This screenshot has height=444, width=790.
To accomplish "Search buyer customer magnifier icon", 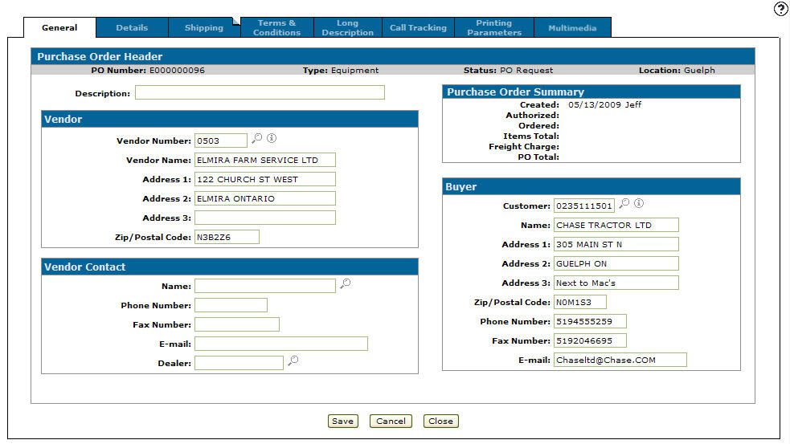I will [624, 203].
